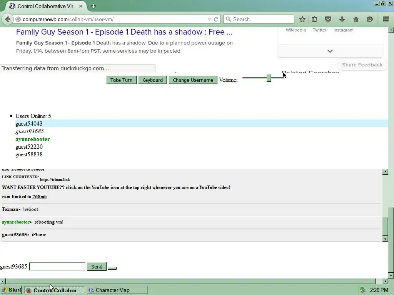Adjust the Volume slider handle
Viewport: 394px width, 295px height.
(x=269, y=78)
